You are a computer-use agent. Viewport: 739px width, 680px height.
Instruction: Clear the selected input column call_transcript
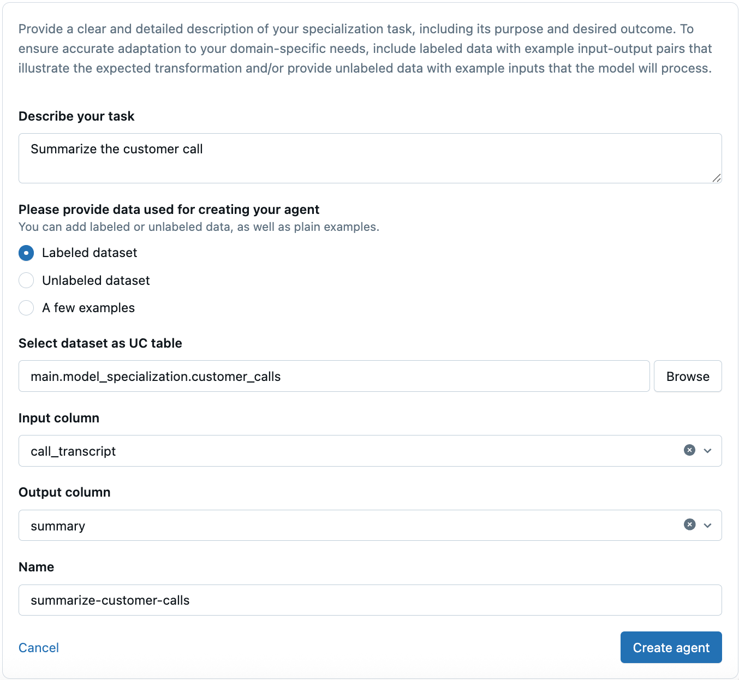coord(689,450)
